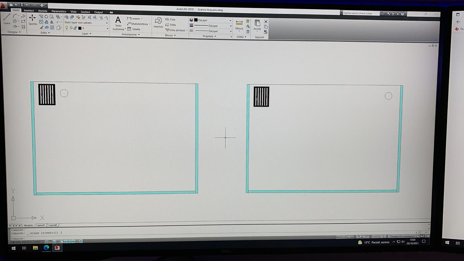Click the weather 13°C Parzial. sereno widget
Viewport: 464px width, 261px height.
click(x=373, y=242)
